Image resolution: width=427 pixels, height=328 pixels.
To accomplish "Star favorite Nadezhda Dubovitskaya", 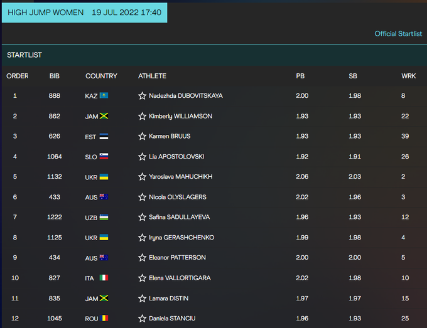I will (x=142, y=96).
